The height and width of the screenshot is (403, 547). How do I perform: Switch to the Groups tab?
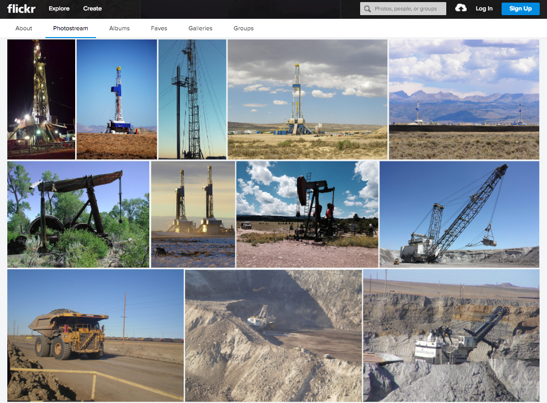(244, 28)
